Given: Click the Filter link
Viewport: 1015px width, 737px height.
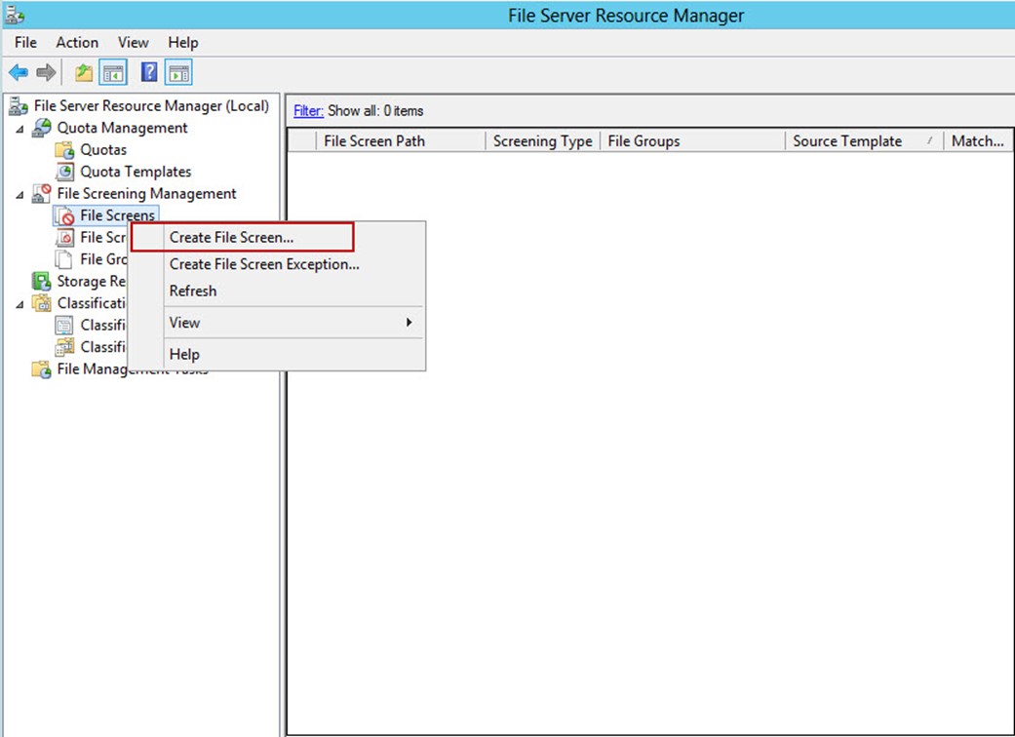Looking at the screenshot, I should (x=308, y=110).
